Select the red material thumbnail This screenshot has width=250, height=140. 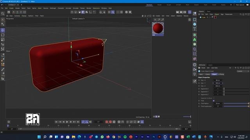[158, 28]
